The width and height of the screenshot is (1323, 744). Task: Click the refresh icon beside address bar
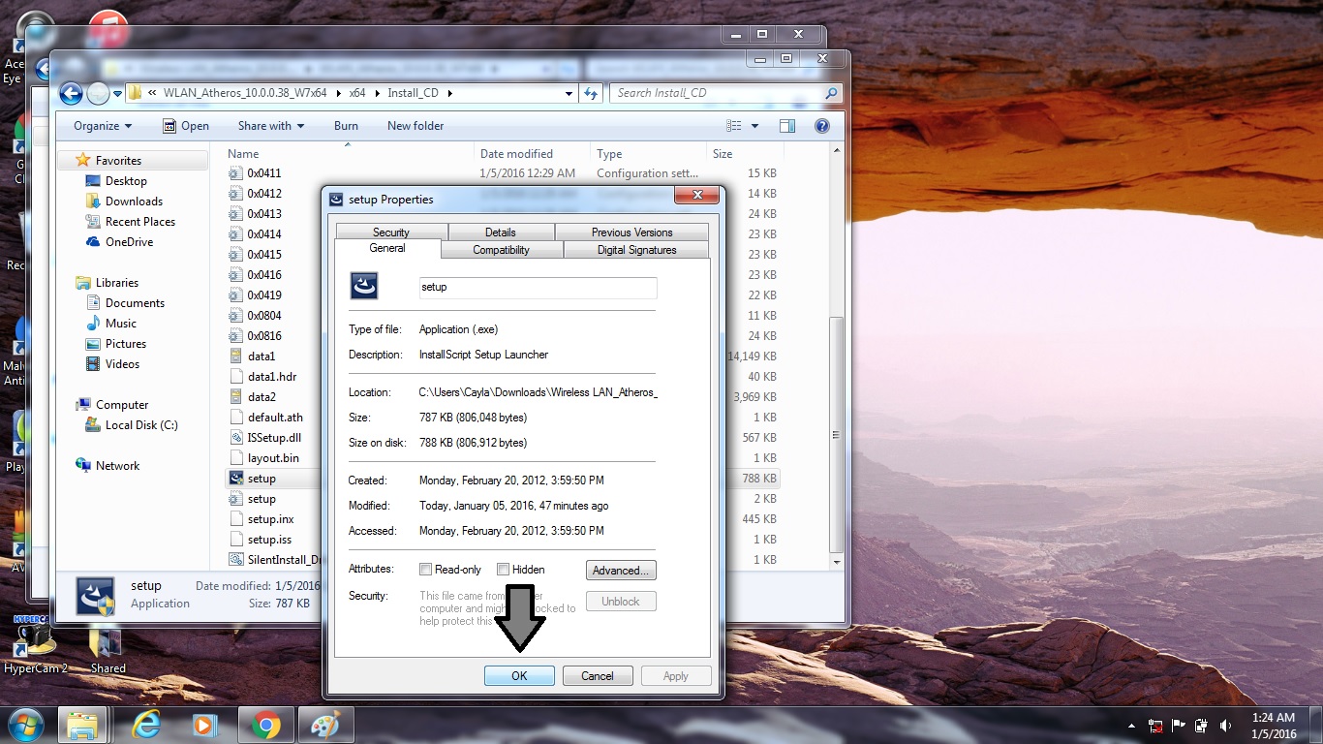tap(591, 94)
